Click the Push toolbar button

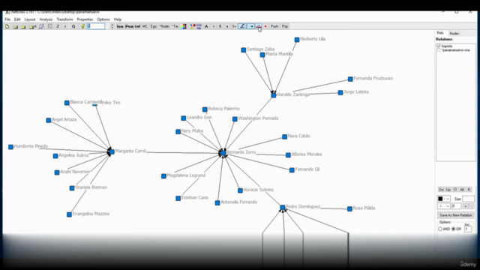pos(274,26)
